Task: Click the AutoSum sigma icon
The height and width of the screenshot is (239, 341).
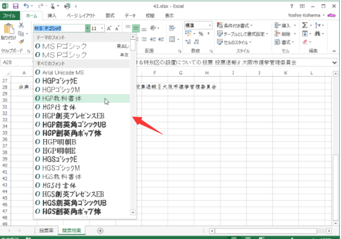Action: [x=305, y=25]
